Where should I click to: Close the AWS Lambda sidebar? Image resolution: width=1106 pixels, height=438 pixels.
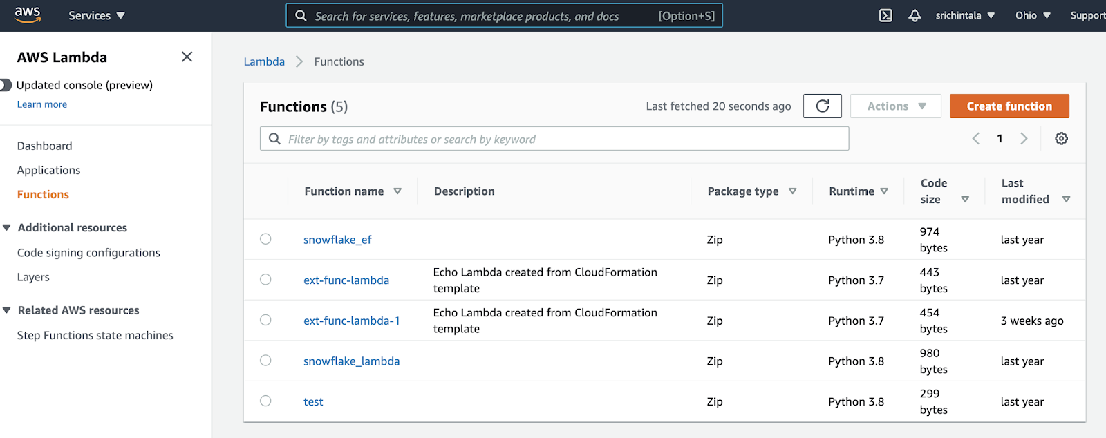click(187, 57)
